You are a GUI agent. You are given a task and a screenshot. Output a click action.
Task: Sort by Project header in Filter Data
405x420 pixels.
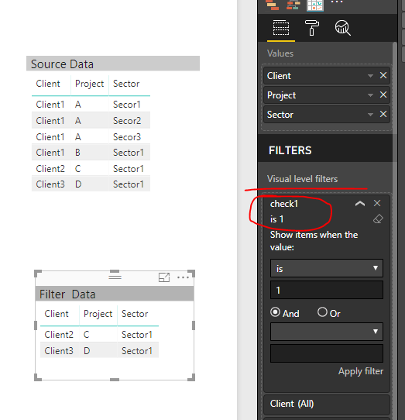pyautogui.click(x=98, y=314)
